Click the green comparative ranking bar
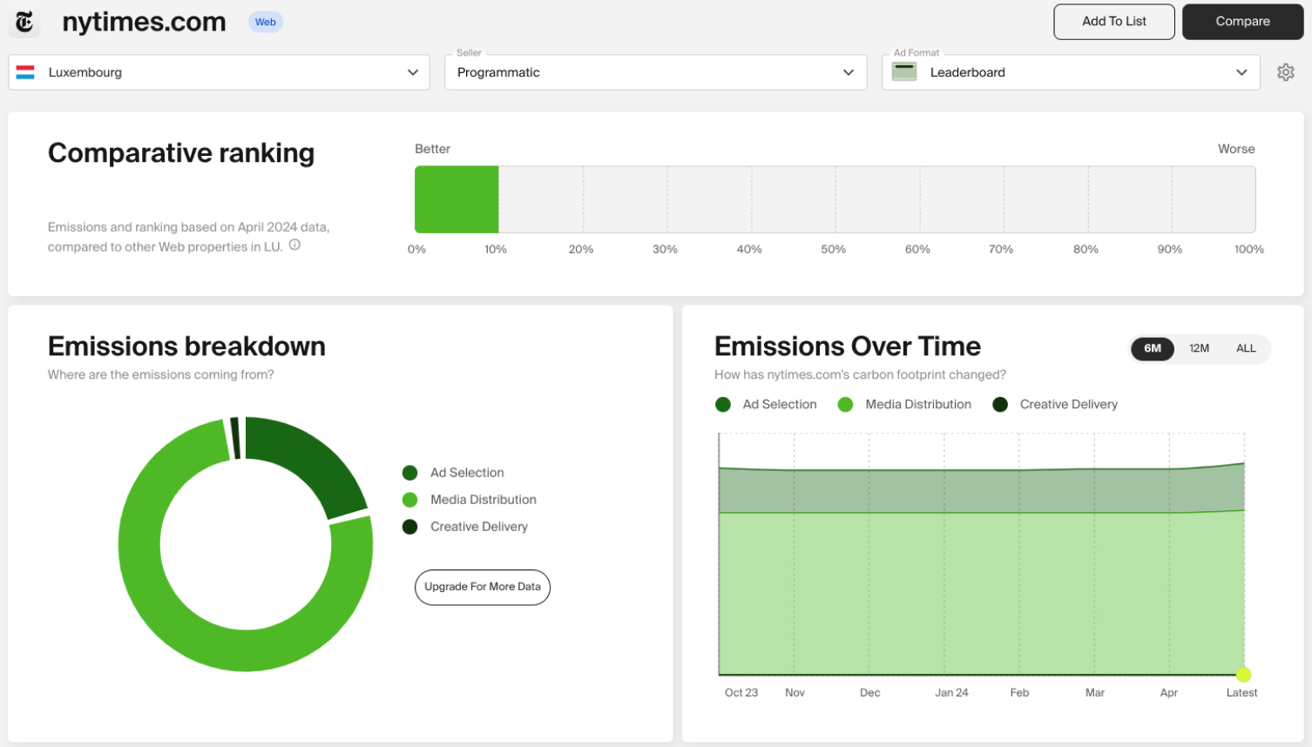1312x747 pixels. (456, 199)
